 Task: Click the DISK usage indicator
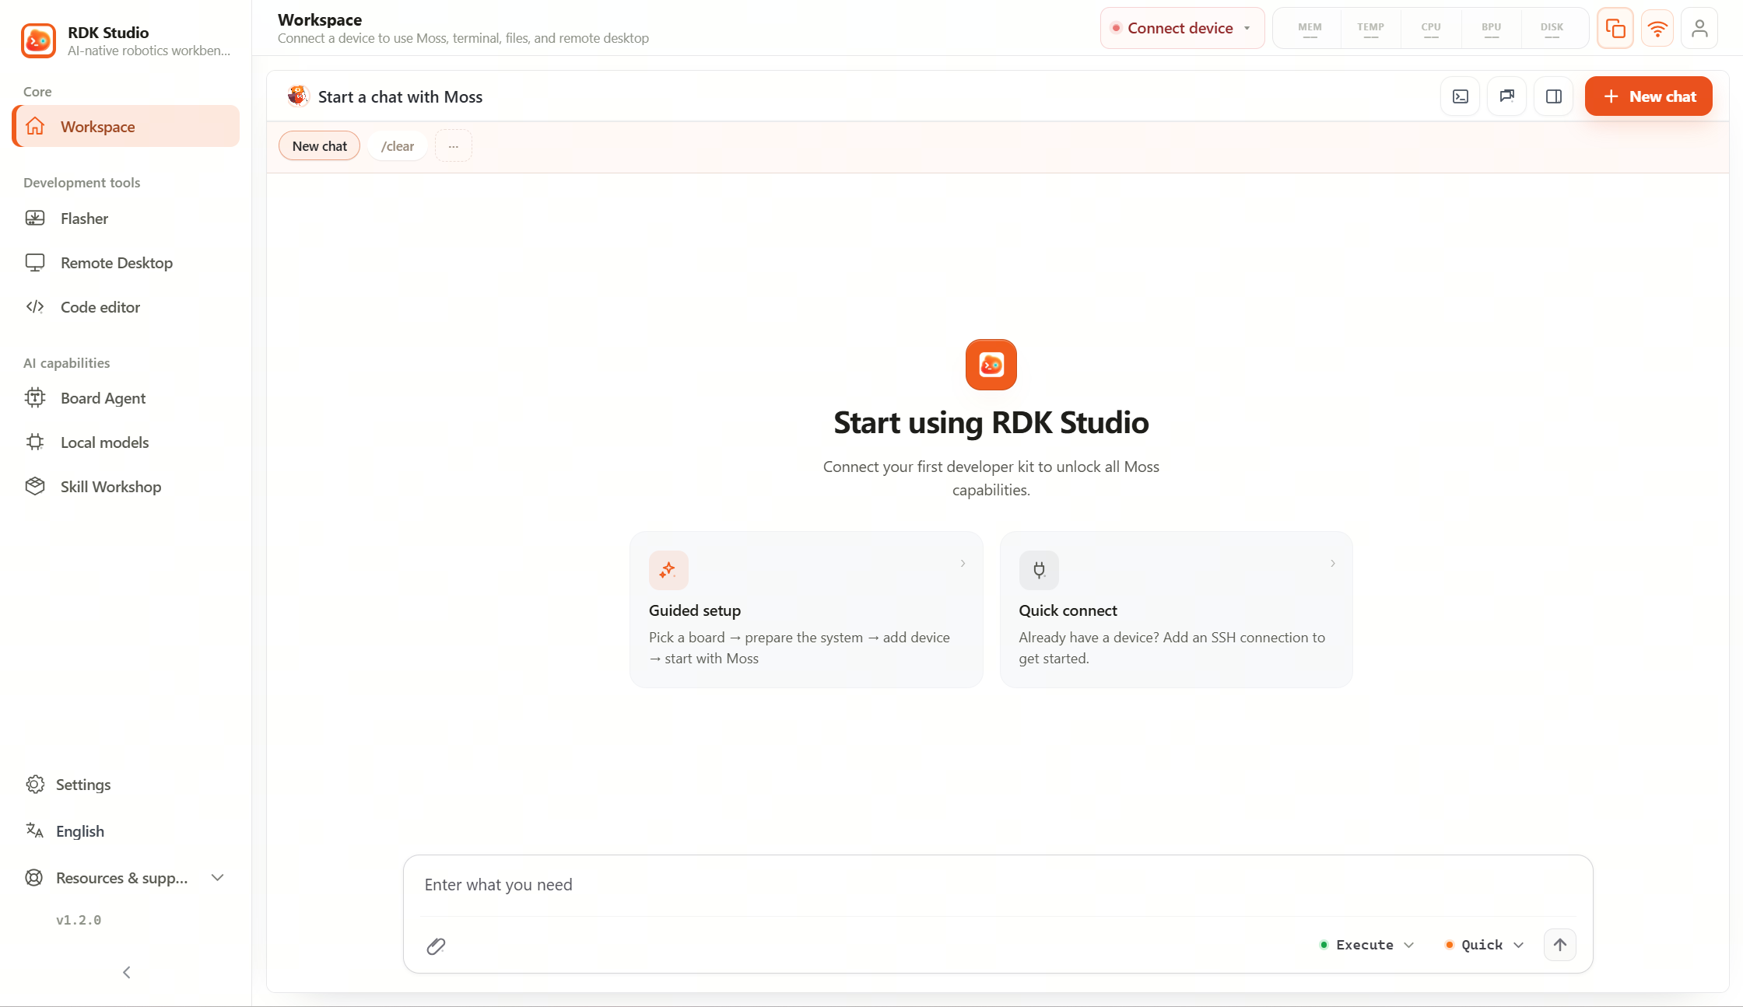pyautogui.click(x=1552, y=29)
